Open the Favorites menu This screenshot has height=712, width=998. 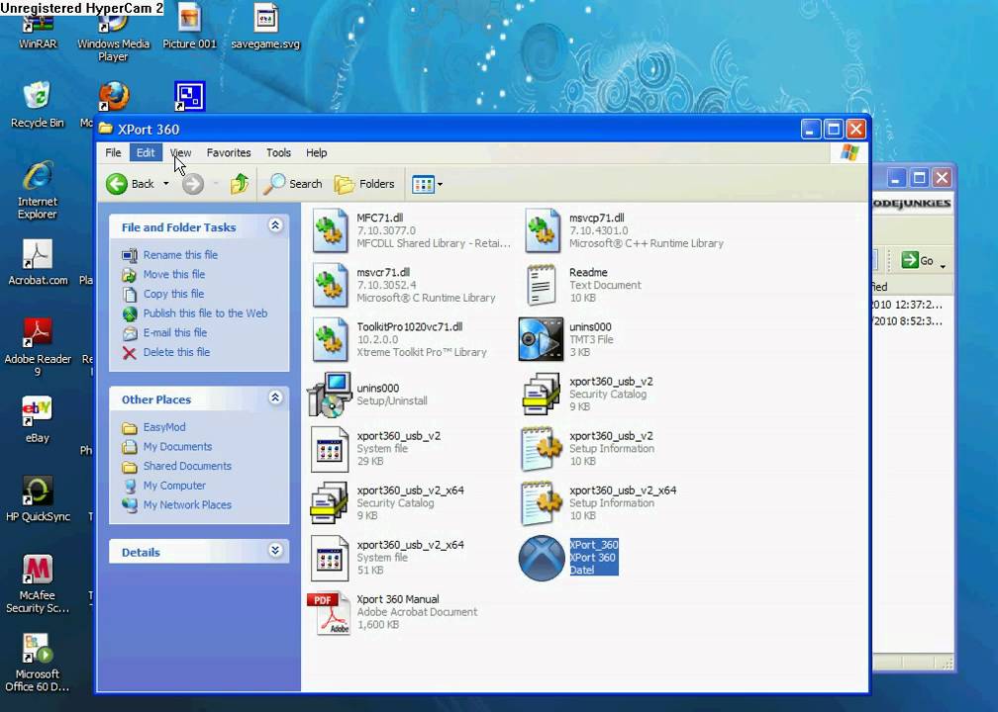(229, 152)
